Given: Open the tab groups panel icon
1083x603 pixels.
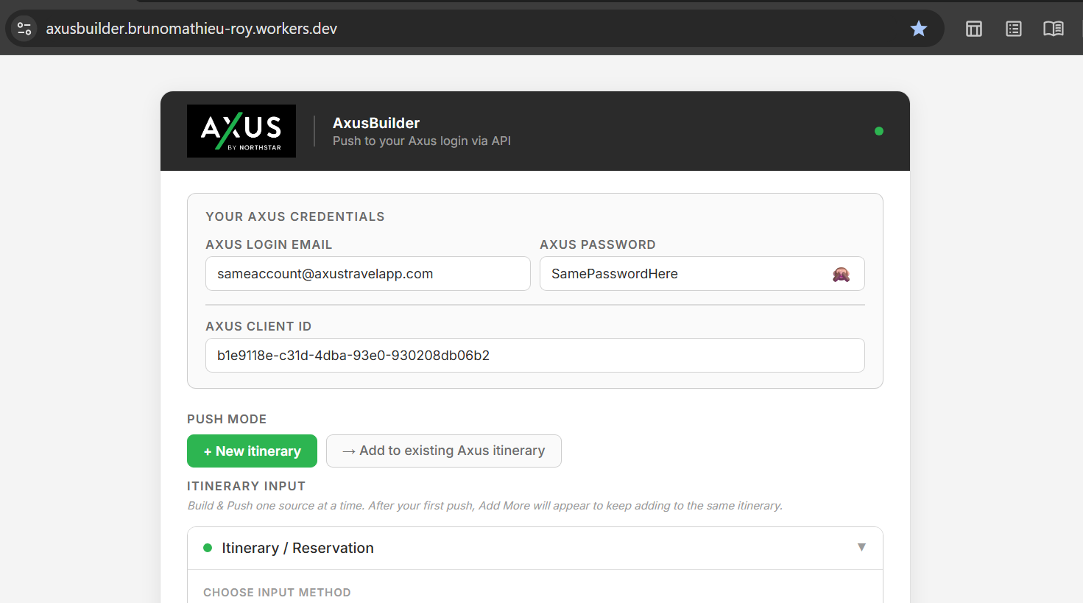Looking at the screenshot, I should (x=974, y=29).
